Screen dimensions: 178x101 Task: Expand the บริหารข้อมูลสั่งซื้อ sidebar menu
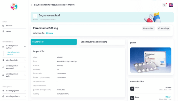[25, 60]
